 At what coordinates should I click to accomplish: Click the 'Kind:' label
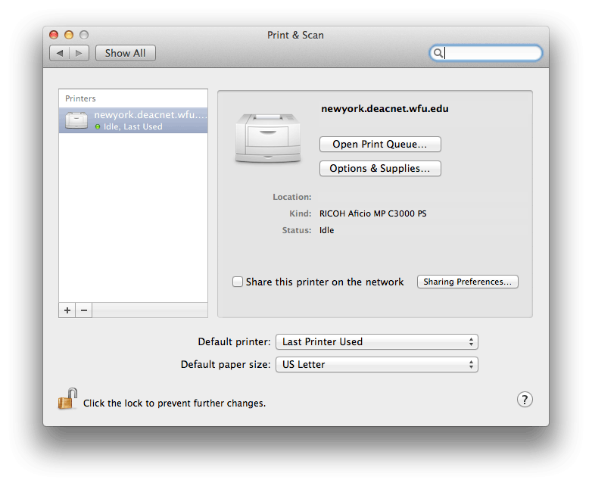point(301,213)
